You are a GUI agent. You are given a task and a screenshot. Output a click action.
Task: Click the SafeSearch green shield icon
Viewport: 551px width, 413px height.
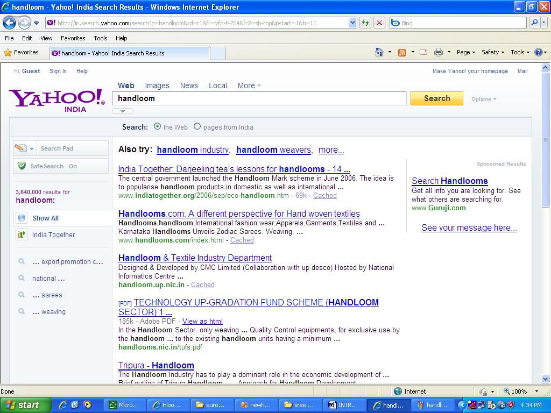[x=22, y=166]
